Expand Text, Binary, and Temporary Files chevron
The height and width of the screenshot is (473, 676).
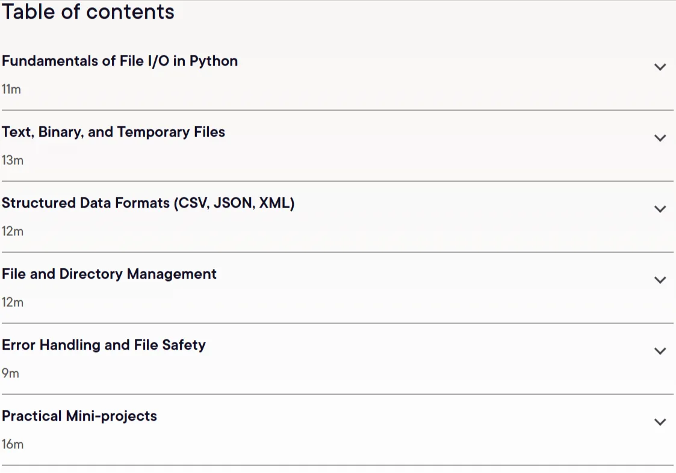[660, 138]
